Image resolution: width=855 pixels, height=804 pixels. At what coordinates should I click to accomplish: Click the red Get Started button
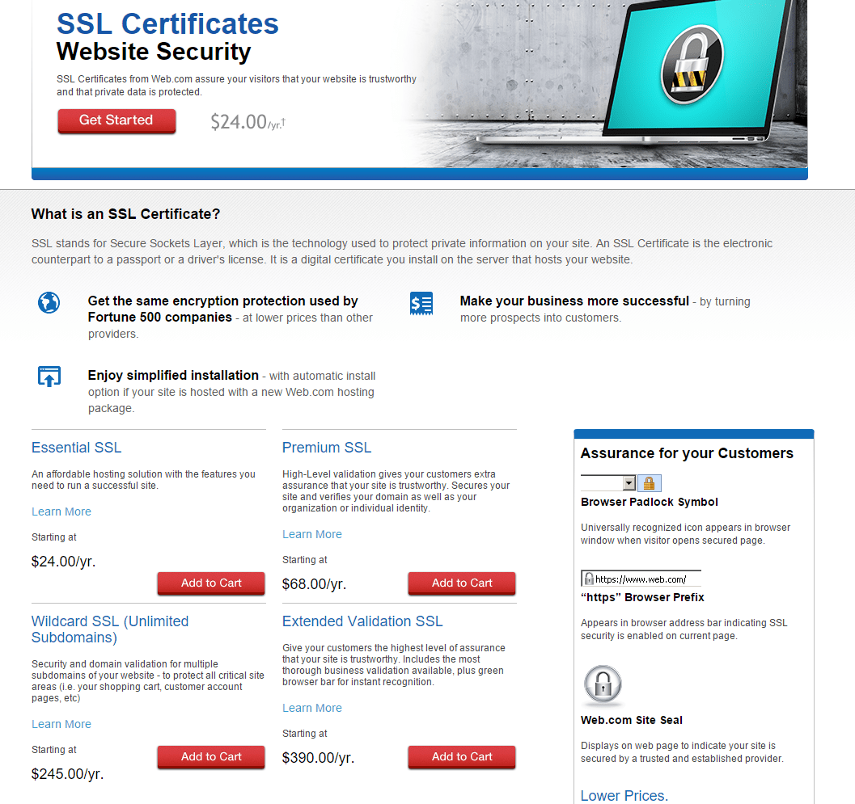[116, 121]
